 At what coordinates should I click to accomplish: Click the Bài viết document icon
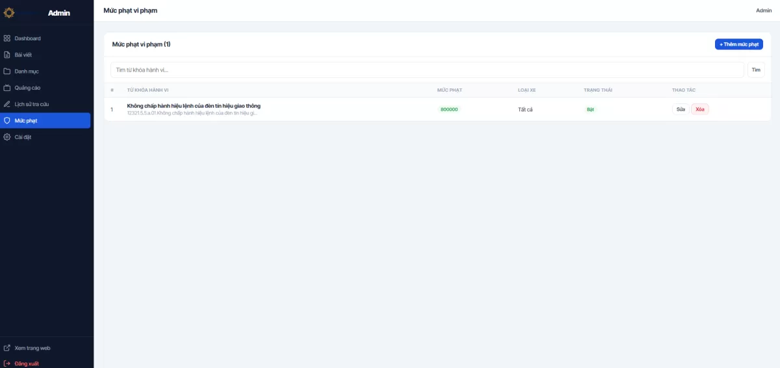pyautogui.click(x=7, y=55)
